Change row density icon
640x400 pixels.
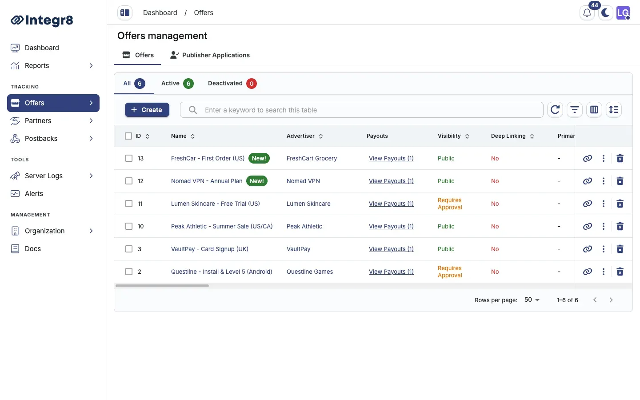(614, 110)
